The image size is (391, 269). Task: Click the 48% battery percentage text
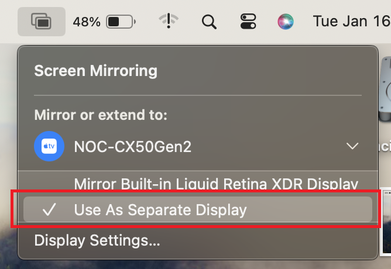coord(87,22)
